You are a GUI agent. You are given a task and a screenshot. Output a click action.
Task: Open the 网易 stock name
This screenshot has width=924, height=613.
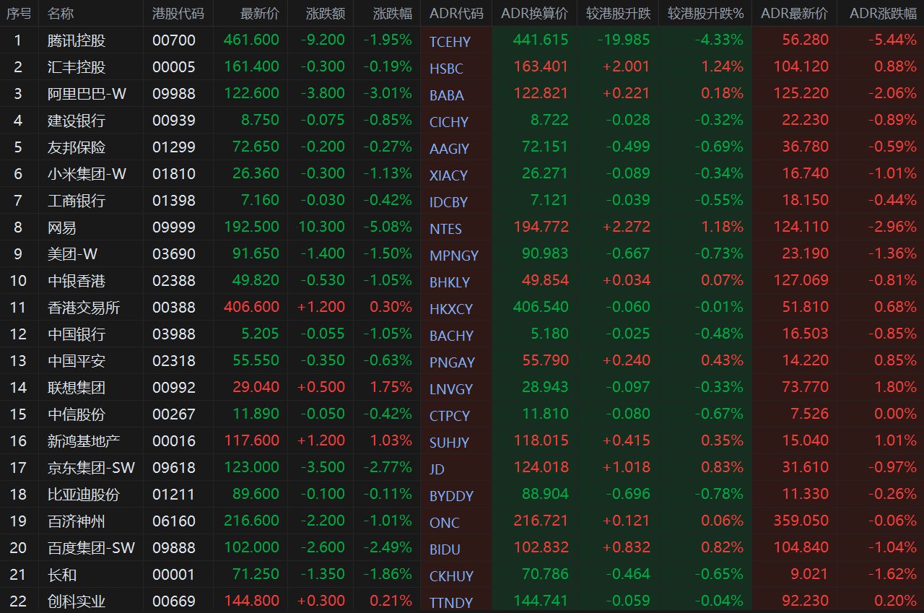click(62, 227)
